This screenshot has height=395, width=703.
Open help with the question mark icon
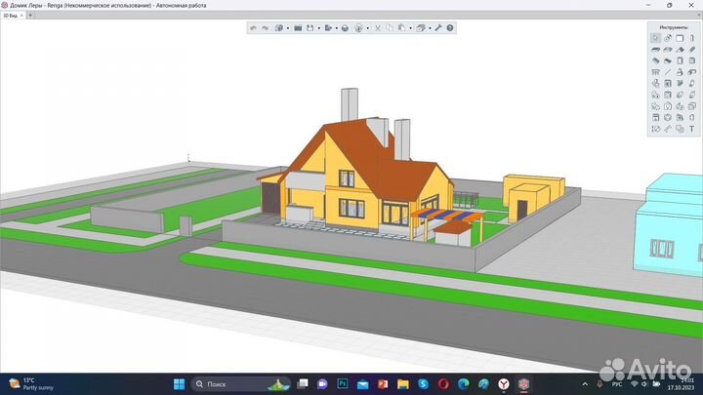(x=449, y=28)
